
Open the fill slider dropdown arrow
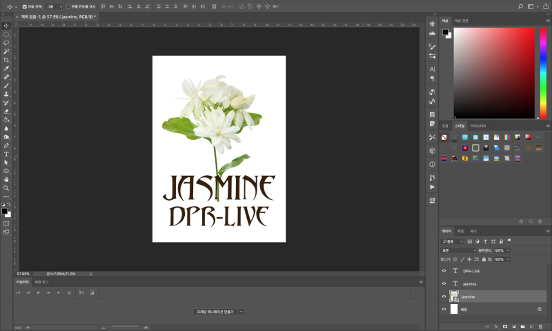coord(509,259)
